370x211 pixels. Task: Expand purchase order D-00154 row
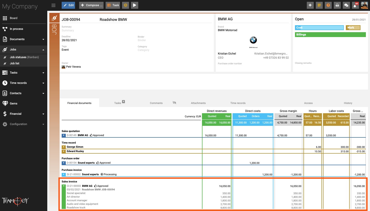64,163
